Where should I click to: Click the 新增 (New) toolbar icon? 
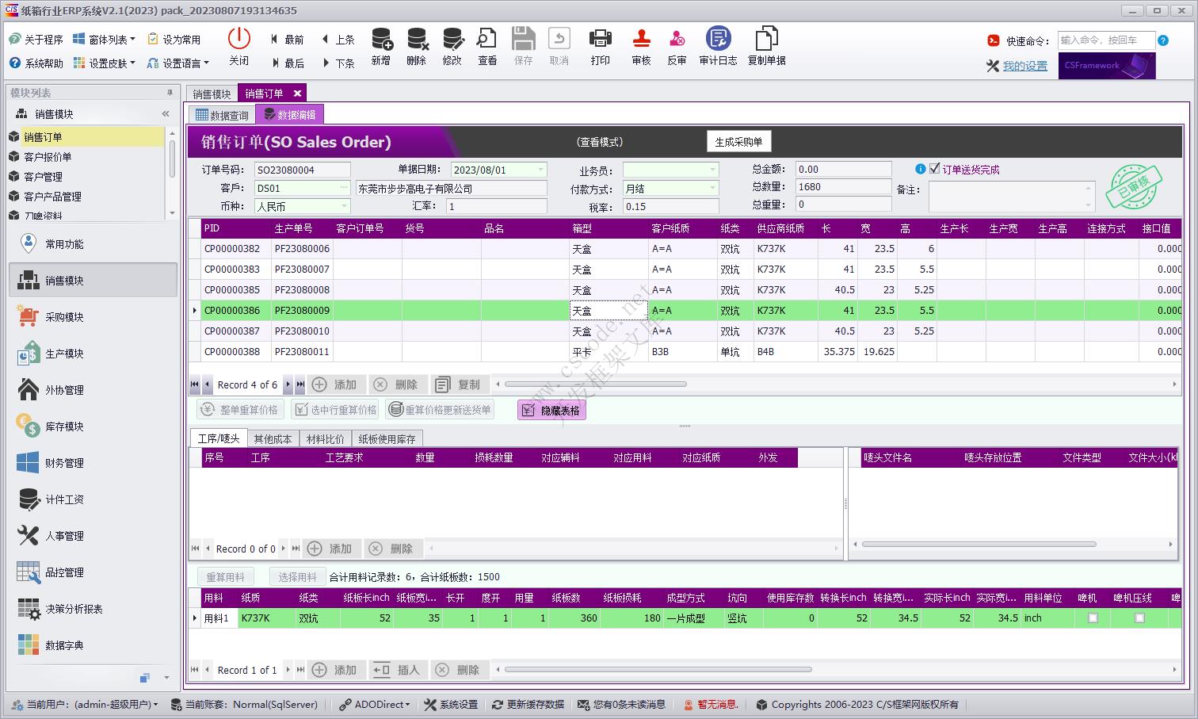[381, 39]
